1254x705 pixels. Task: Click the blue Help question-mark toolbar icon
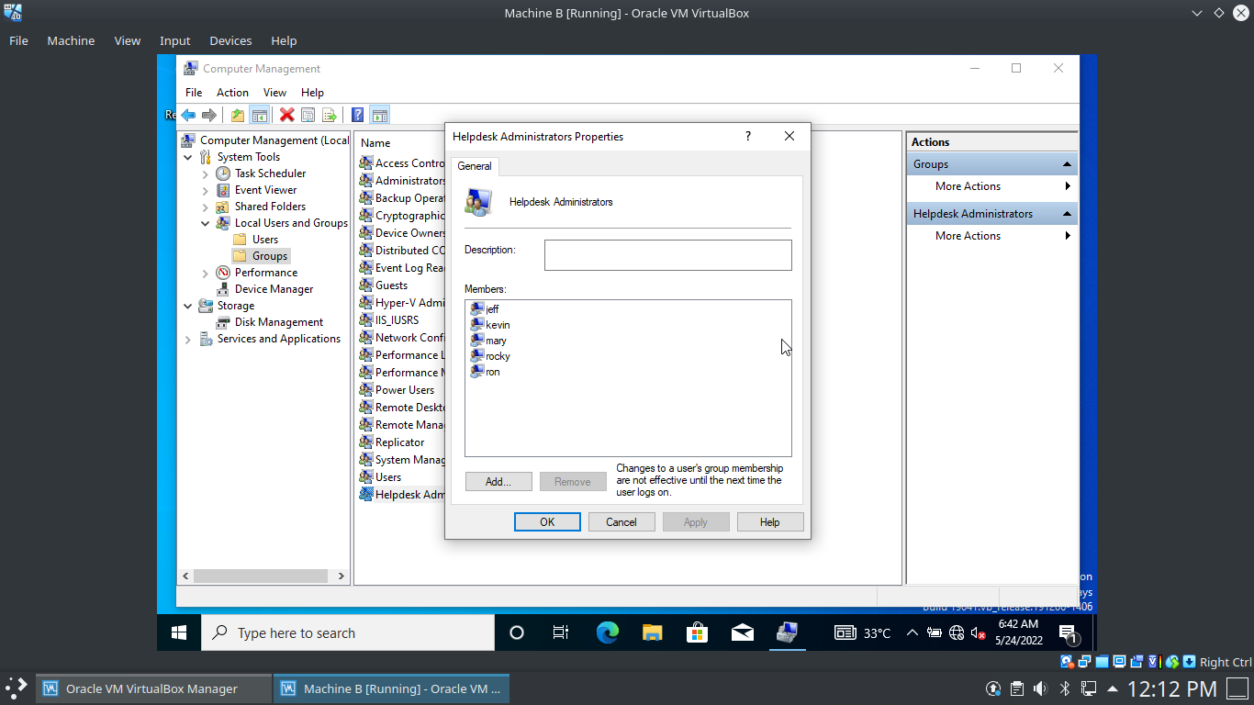[357, 115]
